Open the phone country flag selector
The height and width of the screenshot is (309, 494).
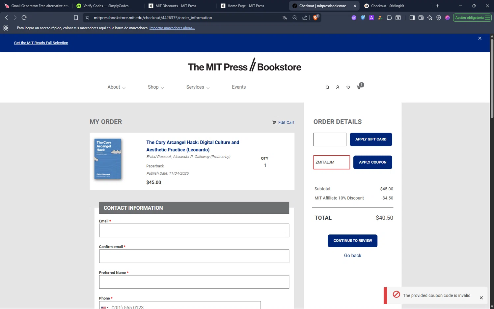click(105, 307)
